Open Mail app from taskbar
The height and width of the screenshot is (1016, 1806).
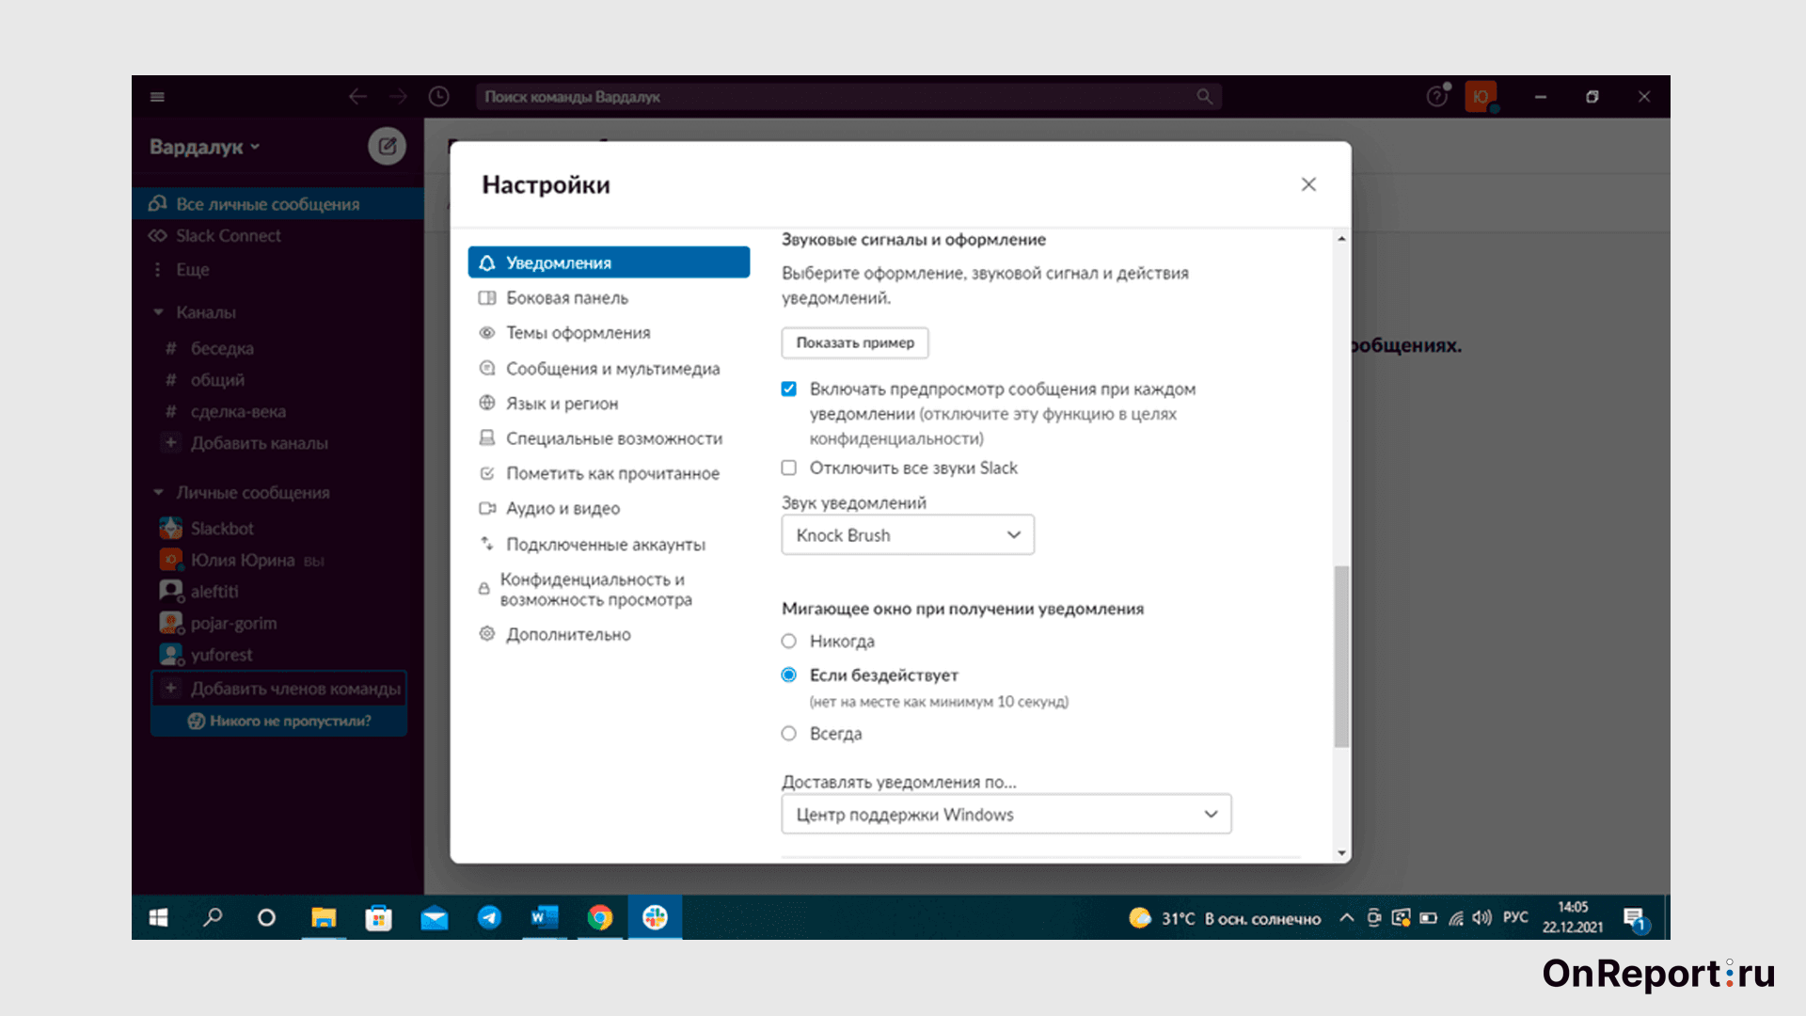click(x=435, y=917)
